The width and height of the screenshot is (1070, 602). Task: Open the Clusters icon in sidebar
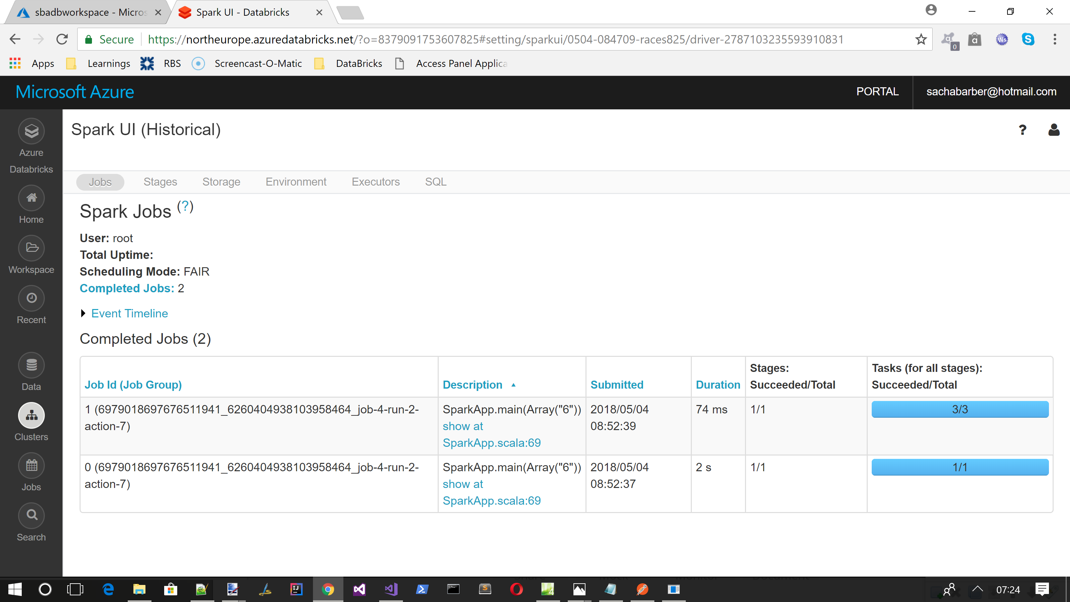31,415
